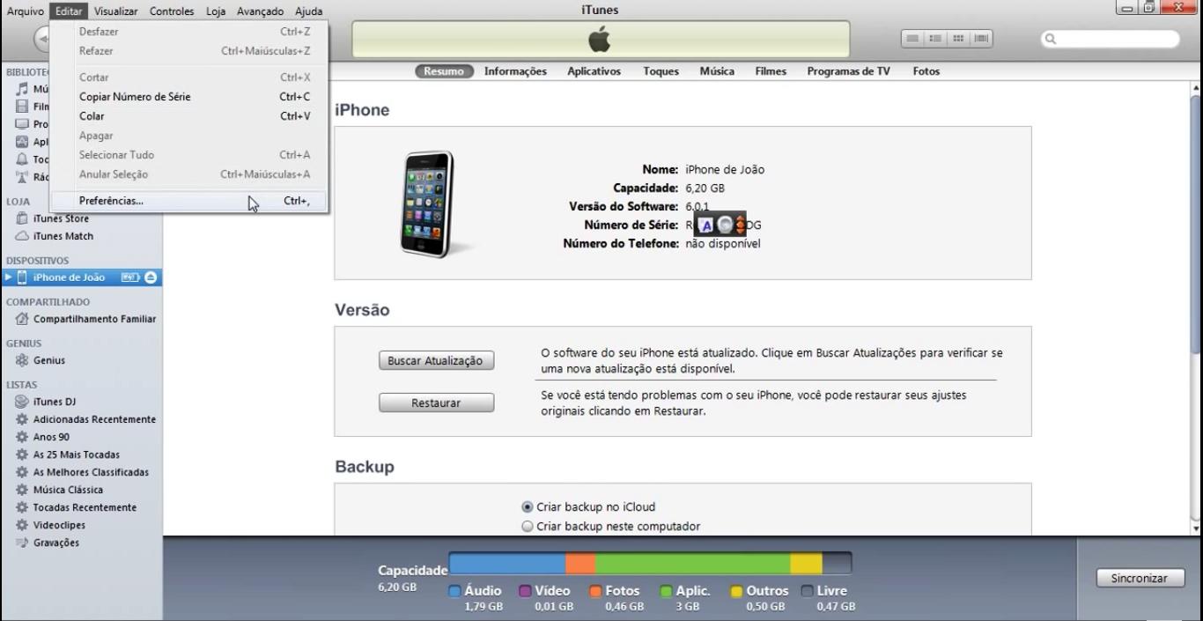
Task: Click the yellow Outros legend swatch
Action: [736, 591]
